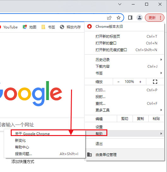
Task: Open the user profile avatar
Action: coord(140,18)
